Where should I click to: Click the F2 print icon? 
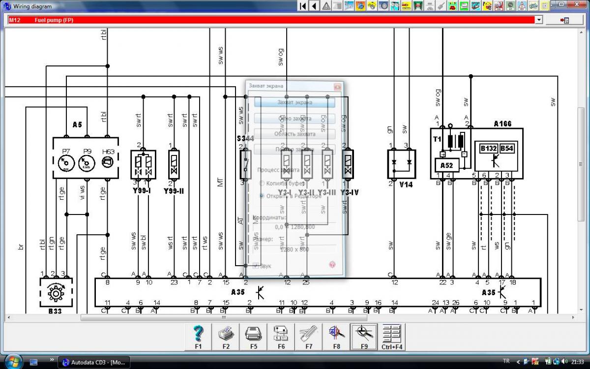[x=226, y=337]
